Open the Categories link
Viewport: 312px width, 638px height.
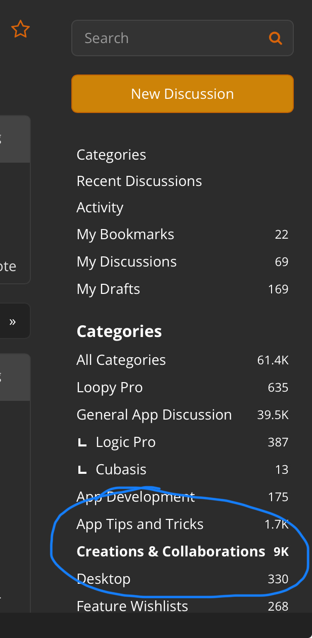pyautogui.click(x=111, y=155)
